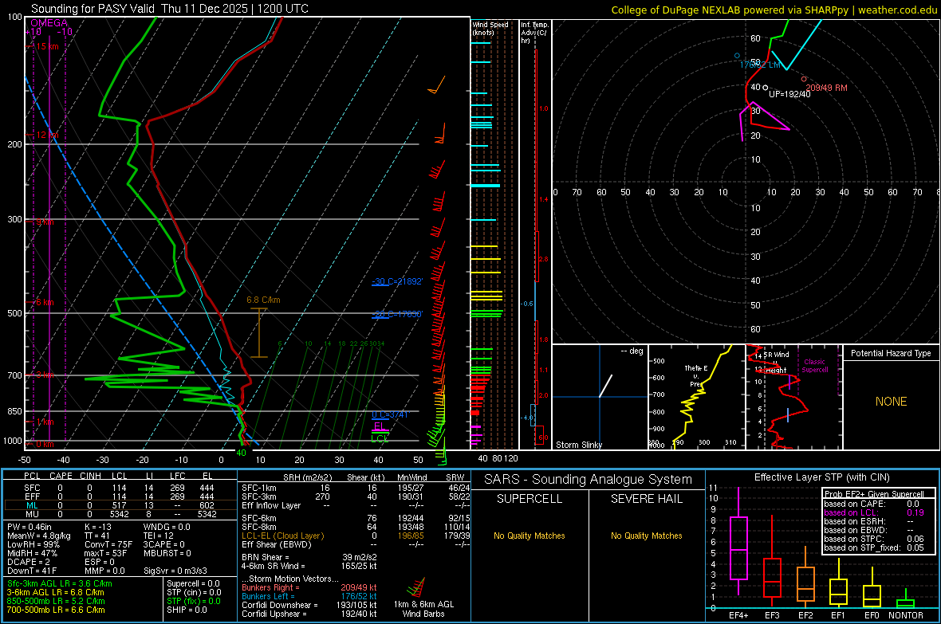
Task: Click the 'MidRH = 47%' value
Action: pos(33,553)
